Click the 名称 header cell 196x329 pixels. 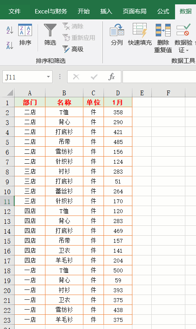[64, 102]
